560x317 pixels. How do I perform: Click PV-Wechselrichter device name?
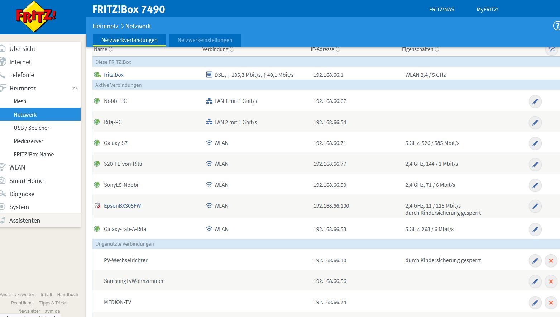coord(125,260)
